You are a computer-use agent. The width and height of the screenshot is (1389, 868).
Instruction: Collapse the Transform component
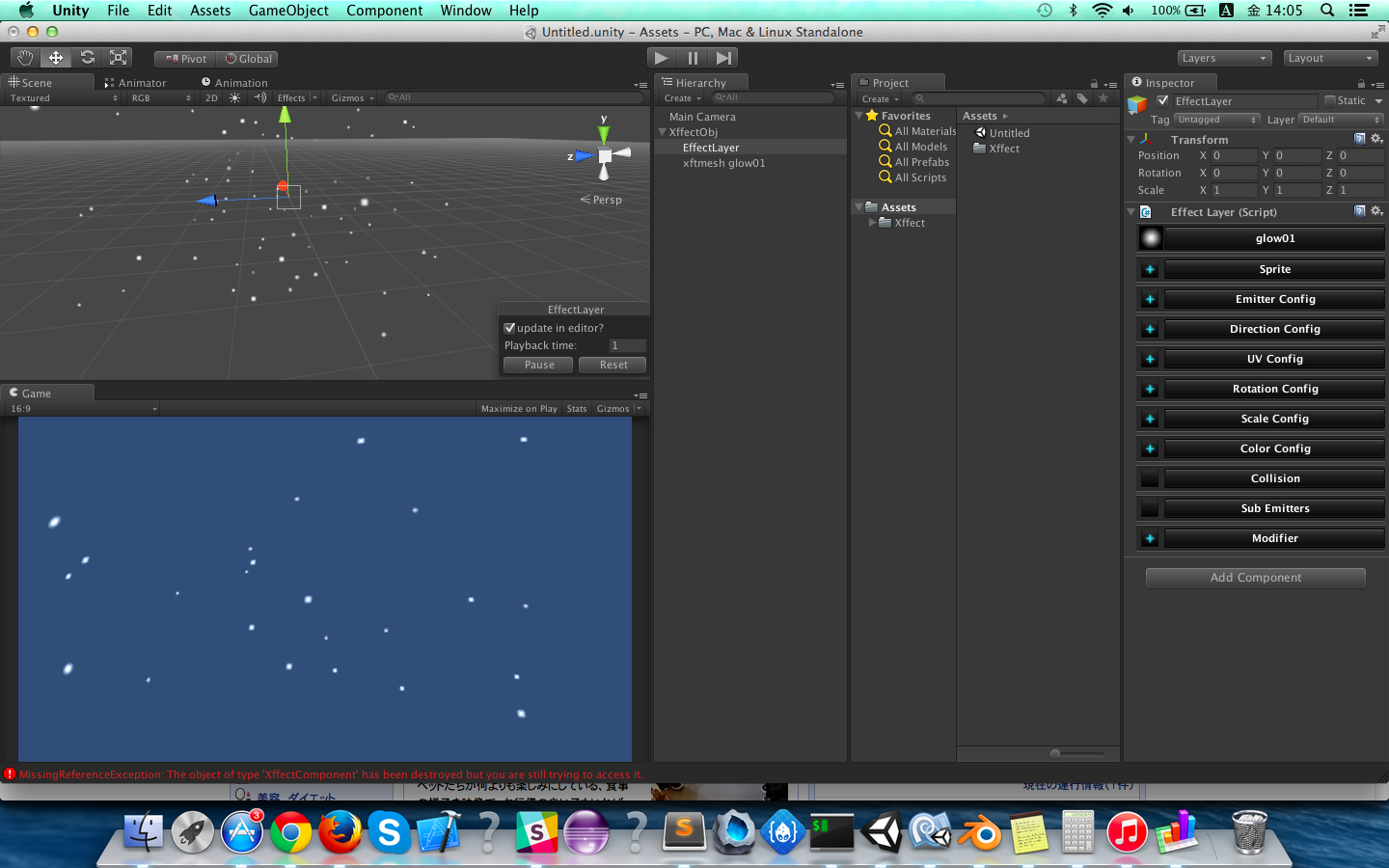(1131, 139)
